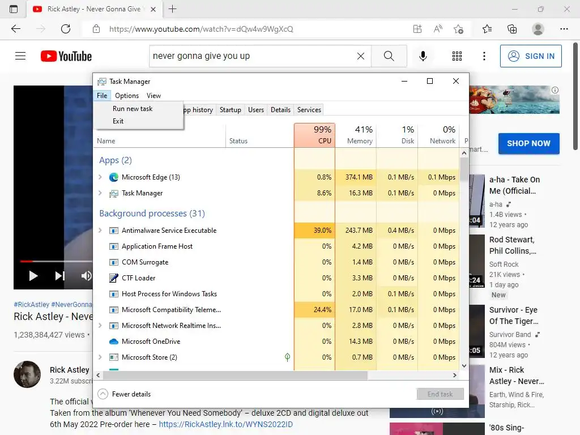Viewport: 580px width, 435px height.
Task: Switch to Services tab
Action: pos(309,110)
